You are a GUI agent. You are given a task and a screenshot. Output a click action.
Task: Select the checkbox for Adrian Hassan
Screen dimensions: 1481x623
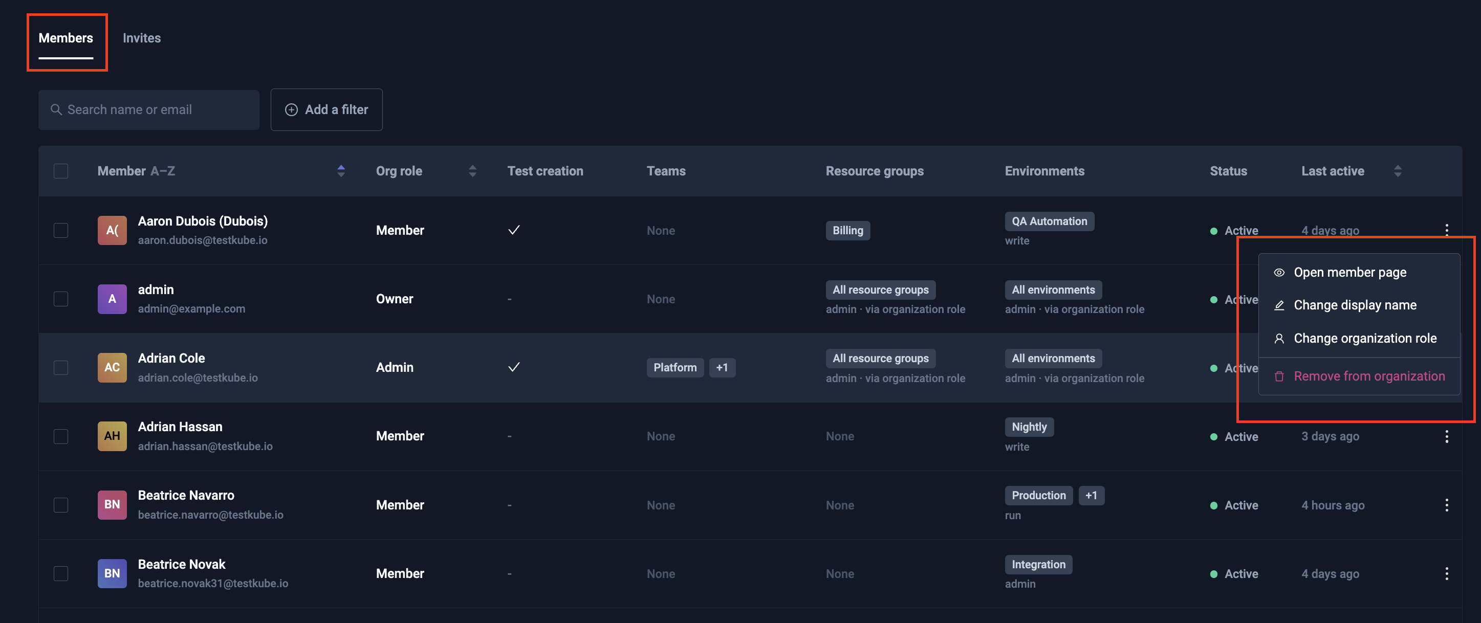coord(61,436)
